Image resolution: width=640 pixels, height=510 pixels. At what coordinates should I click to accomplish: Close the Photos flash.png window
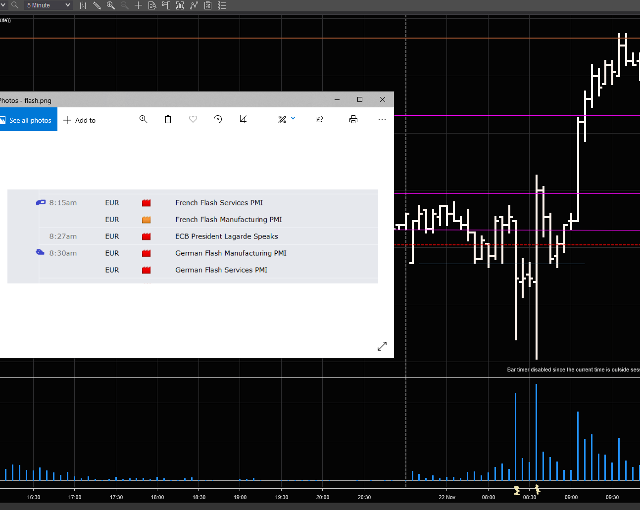383,99
